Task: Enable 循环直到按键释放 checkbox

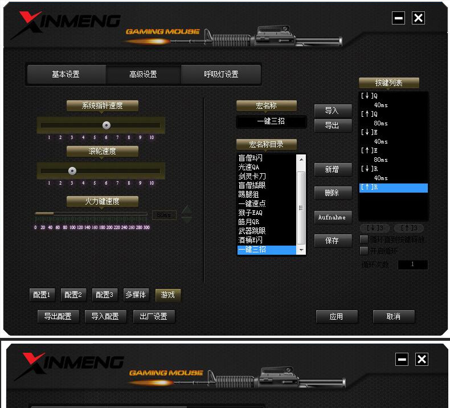Action: coord(364,239)
